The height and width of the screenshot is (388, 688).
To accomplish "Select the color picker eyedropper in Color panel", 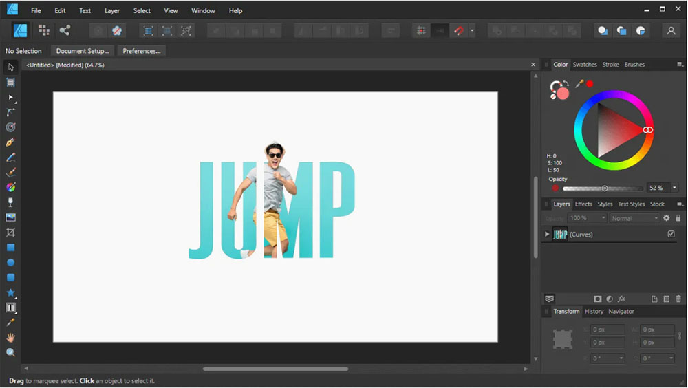I will tap(579, 84).
